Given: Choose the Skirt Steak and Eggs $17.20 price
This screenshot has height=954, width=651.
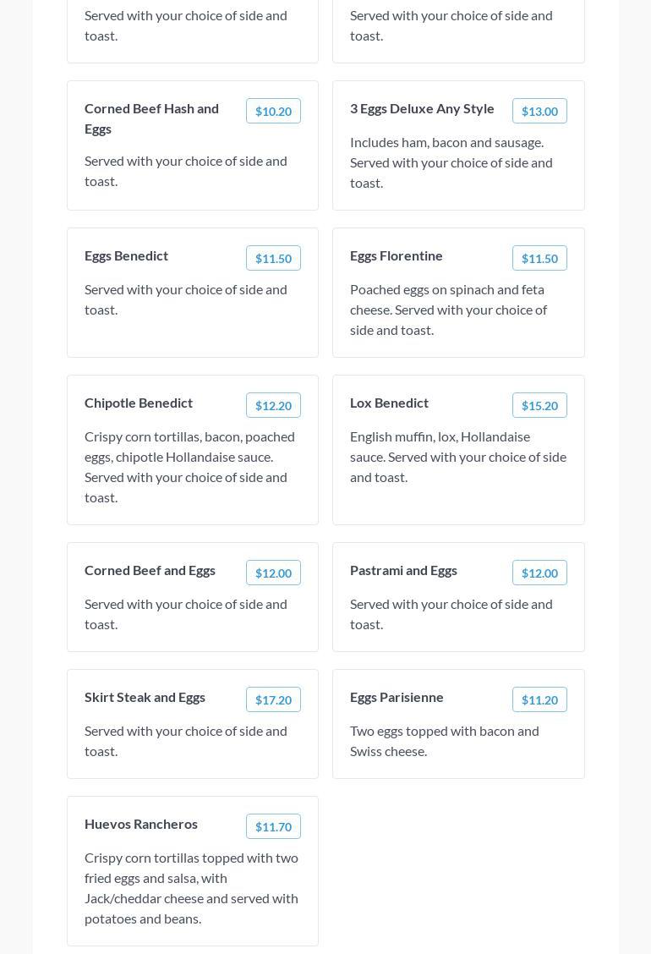Looking at the screenshot, I should 273,699.
